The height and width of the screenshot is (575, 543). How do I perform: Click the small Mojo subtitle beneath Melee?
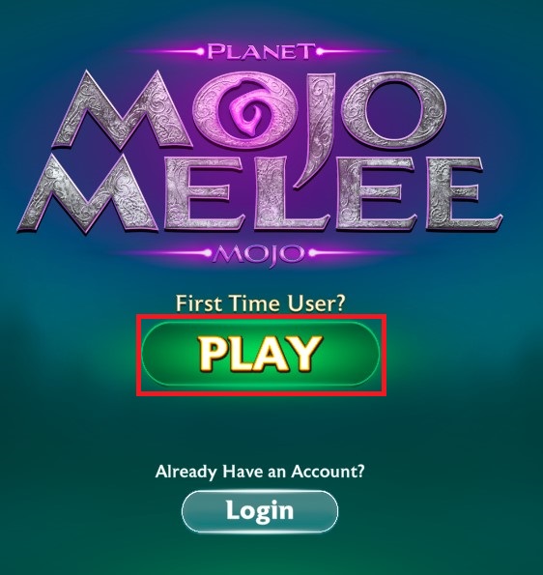click(x=259, y=254)
